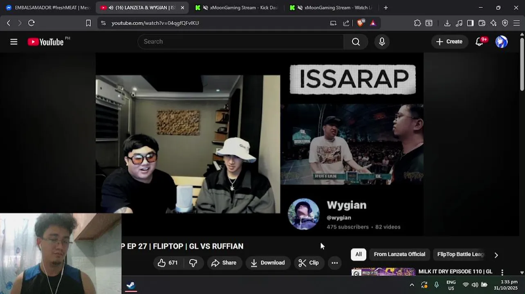525x294 pixels.
Task: Select the From Lanzeta Official chip
Action: (x=399, y=254)
